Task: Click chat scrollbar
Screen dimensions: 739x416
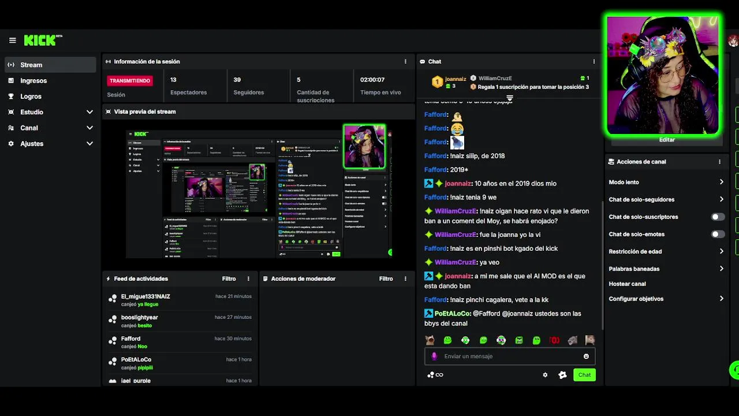Action: click(x=602, y=266)
